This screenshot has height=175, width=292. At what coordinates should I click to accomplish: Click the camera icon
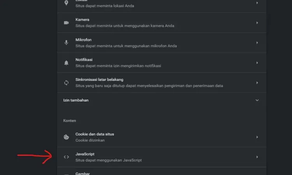pyautogui.click(x=66, y=23)
